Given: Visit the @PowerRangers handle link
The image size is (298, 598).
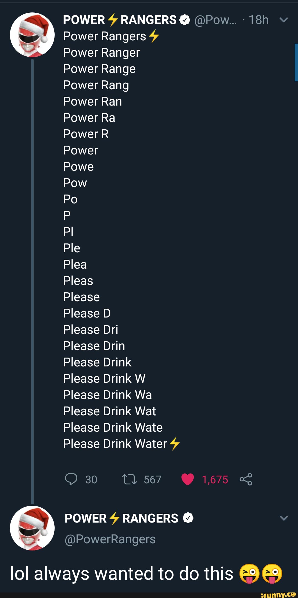Looking at the screenshot, I should [x=110, y=539].
